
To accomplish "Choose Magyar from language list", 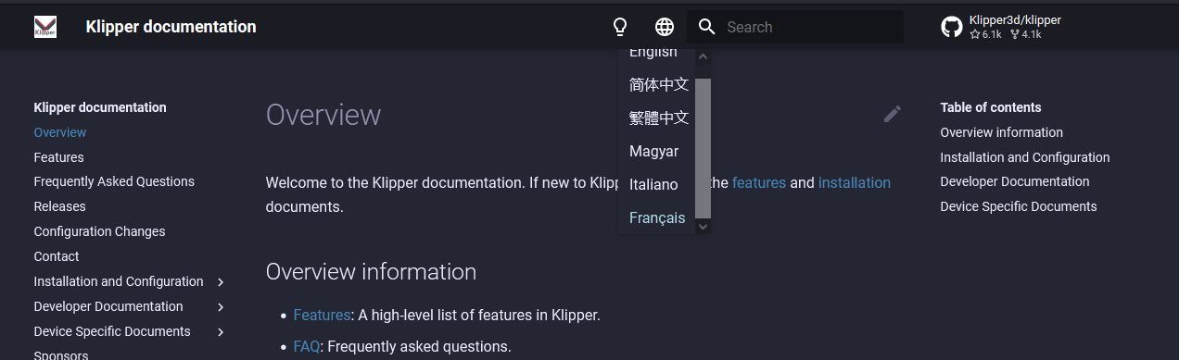I will coord(654,151).
